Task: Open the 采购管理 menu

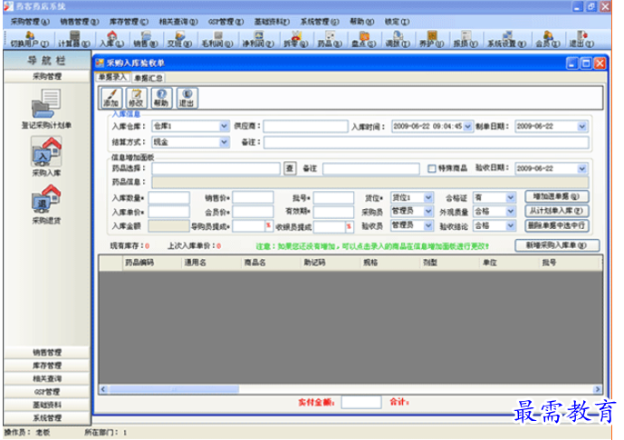Action: 30,22
